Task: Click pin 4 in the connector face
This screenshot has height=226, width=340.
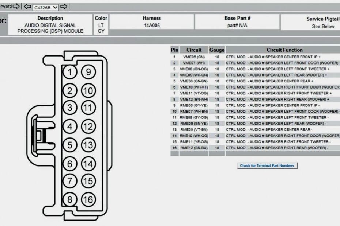Action: click(x=70, y=127)
